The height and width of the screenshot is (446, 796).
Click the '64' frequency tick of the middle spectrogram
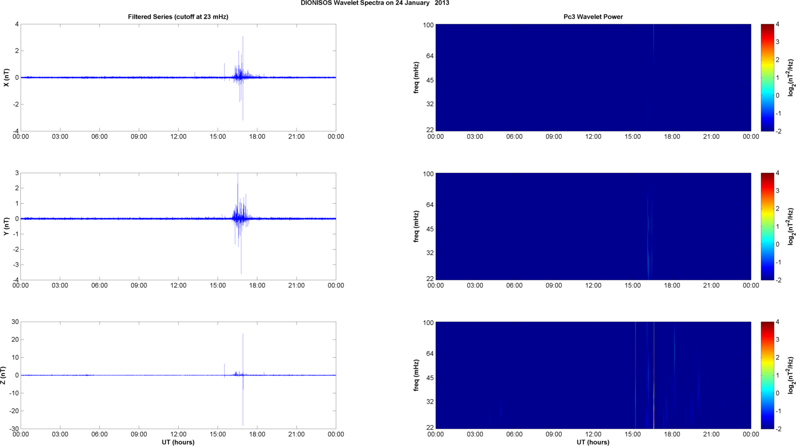pos(430,205)
